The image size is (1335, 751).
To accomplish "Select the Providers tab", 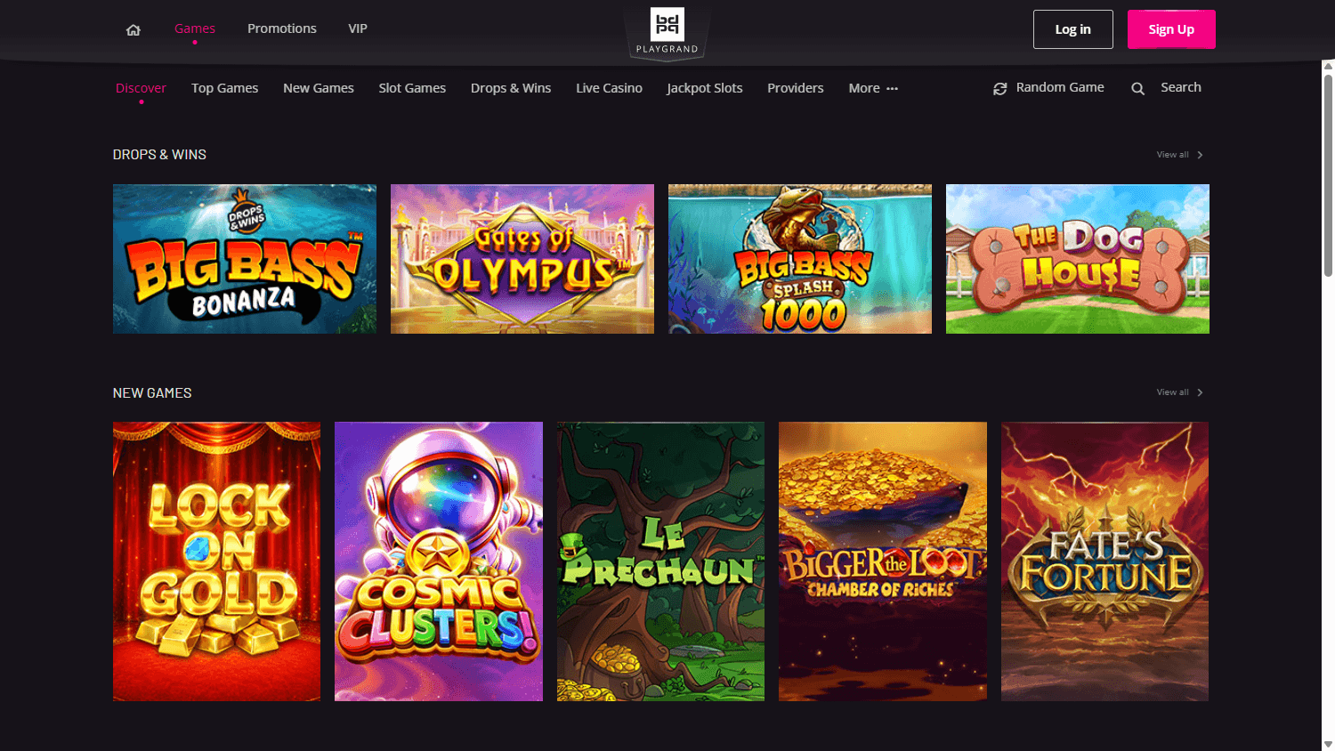I will point(796,88).
